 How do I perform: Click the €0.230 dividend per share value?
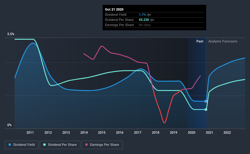144,20
